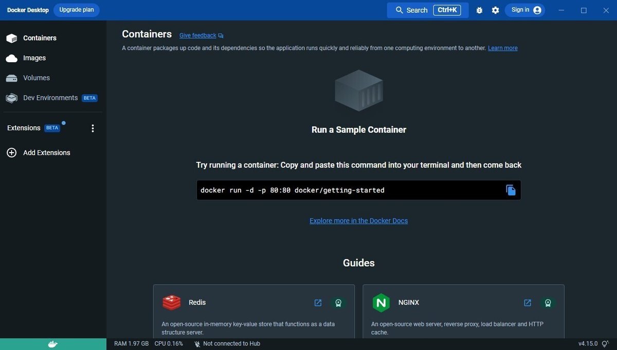Select Containers in the sidebar
617x350 pixels.
pyautogui.click(x=40, y=38)
